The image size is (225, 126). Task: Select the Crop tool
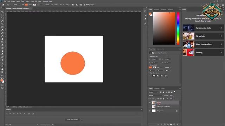2,24
